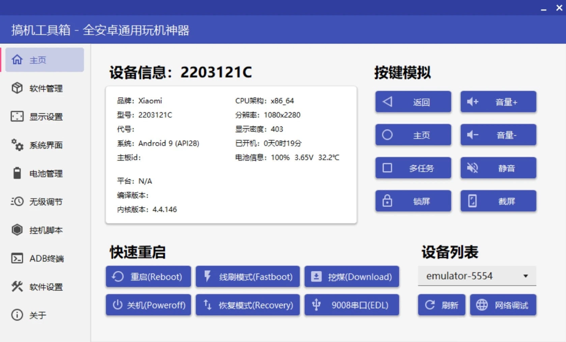
Task: Lock the screen using 锁屏
Action: [x=413, y=201]
